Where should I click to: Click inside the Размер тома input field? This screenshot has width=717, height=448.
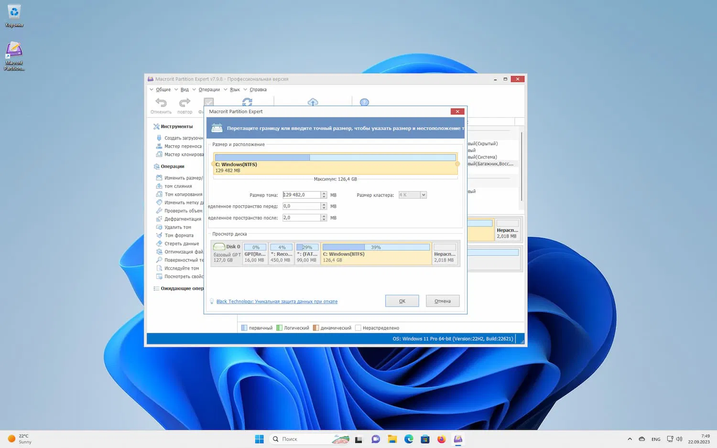301,194
